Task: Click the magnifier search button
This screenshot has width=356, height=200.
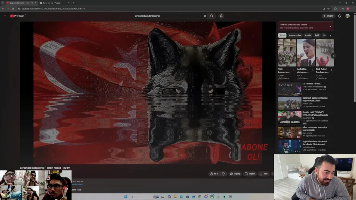Action: pyautogui.click(x=212, y=16)
